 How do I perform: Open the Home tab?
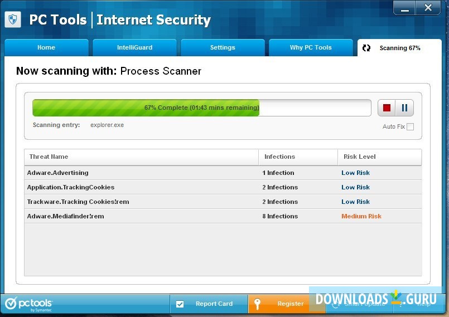(46, 47)
